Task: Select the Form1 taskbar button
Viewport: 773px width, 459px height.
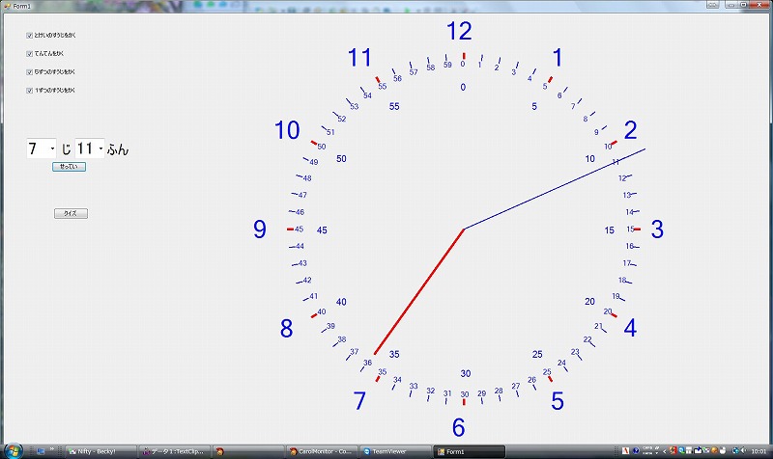Action: [470, 451]
